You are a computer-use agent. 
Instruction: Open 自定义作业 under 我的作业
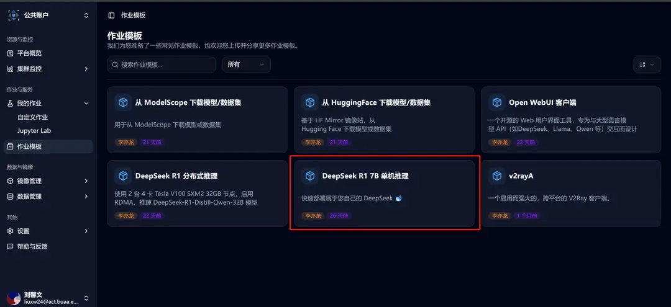(32, 117)
